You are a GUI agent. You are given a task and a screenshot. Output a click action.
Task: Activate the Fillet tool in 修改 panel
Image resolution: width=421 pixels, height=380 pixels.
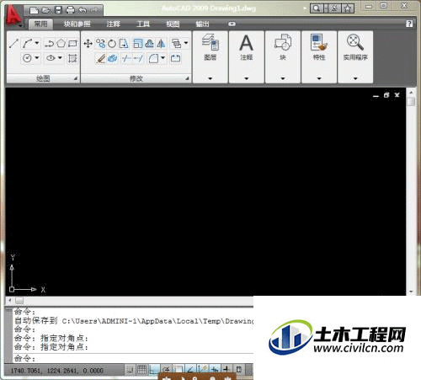pos(153,58)
